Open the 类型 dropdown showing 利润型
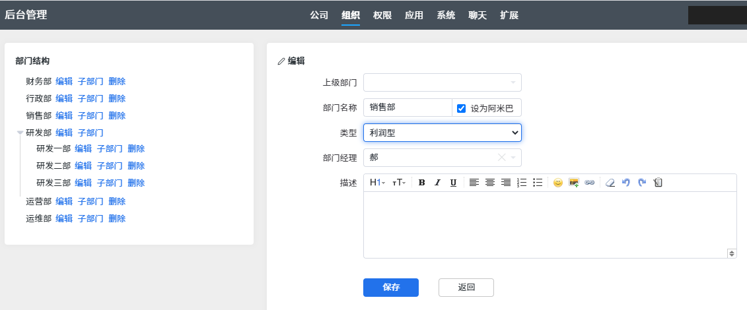The image size is (747, 310). (x=442, y=133)
